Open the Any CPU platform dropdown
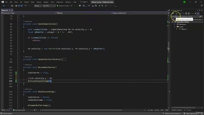The height and width of the screenshot is (115, 204). point(49,6)
